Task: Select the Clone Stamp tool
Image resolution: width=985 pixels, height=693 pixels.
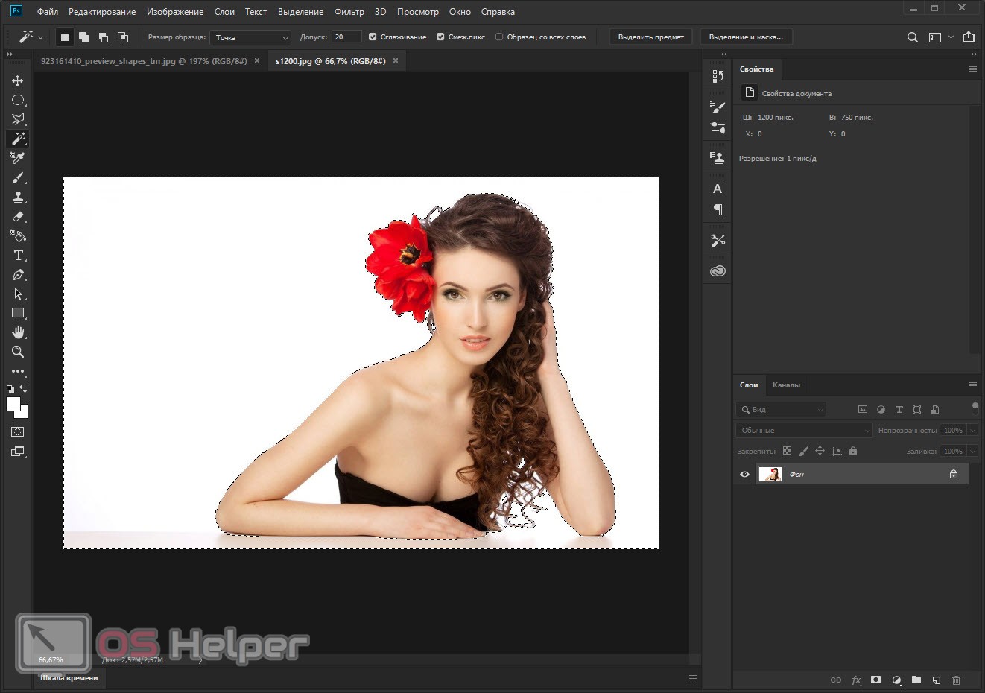Action: click(x=18, y=197)
